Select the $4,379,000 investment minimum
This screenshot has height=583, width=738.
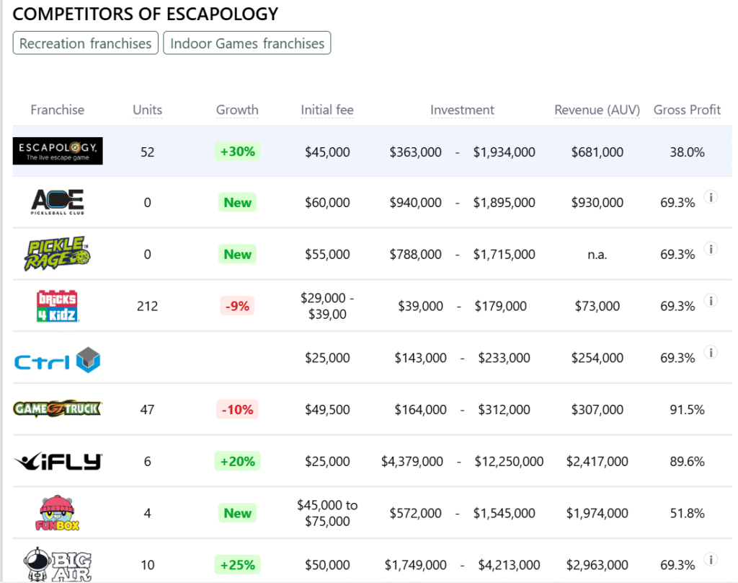click(x=412, y=461)
